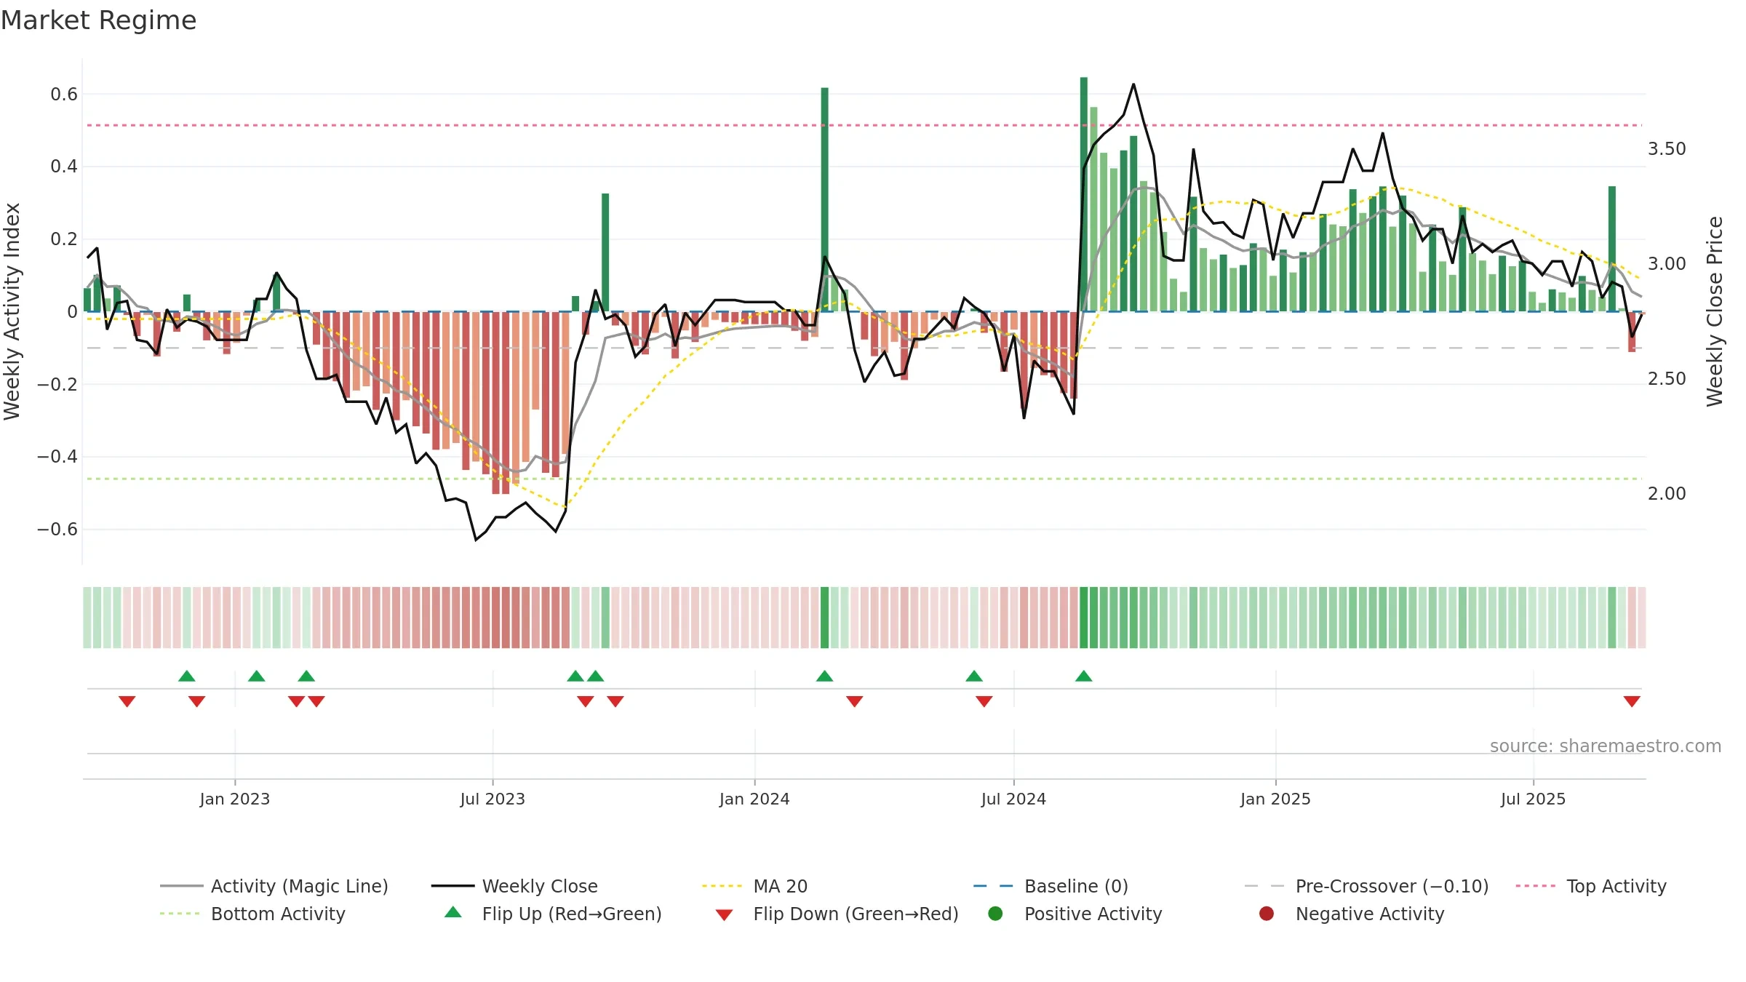
Task: Click the Weekly Activity Index axis title
Action: (12, 311)
